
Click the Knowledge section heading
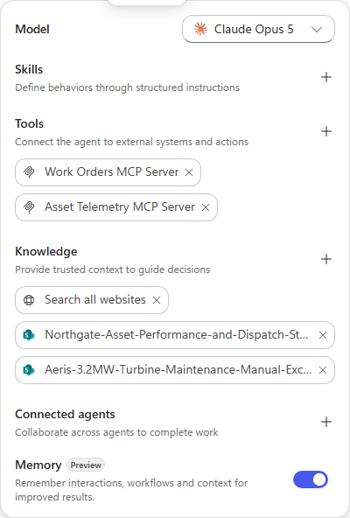(x=46, y=252)
